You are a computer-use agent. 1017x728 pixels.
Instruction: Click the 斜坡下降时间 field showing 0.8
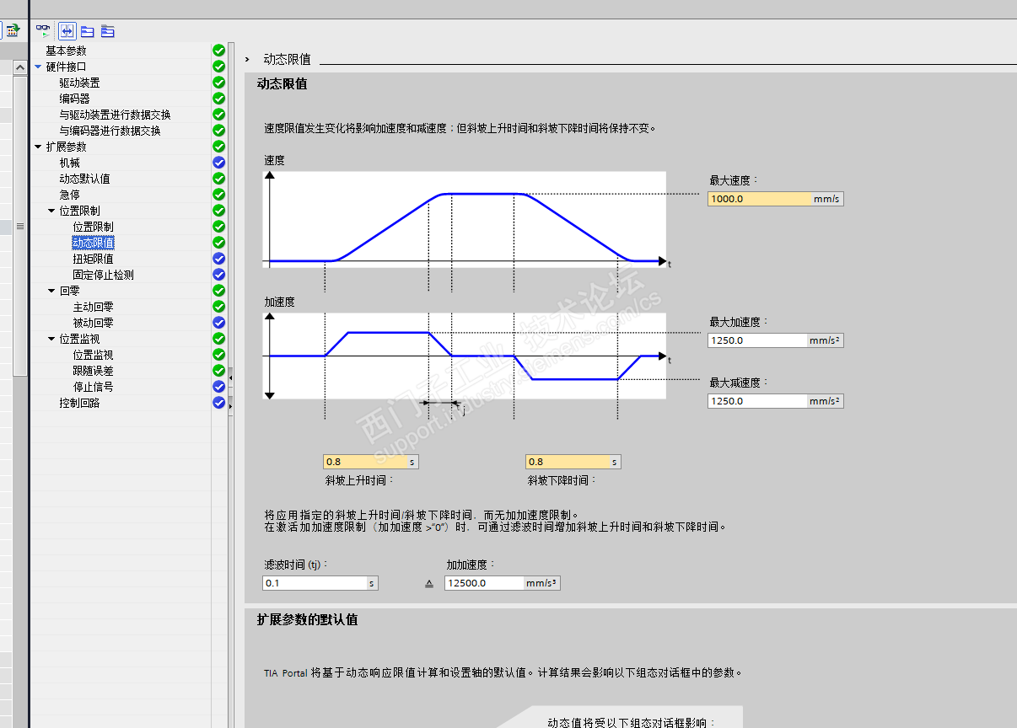tap(568, 462)
